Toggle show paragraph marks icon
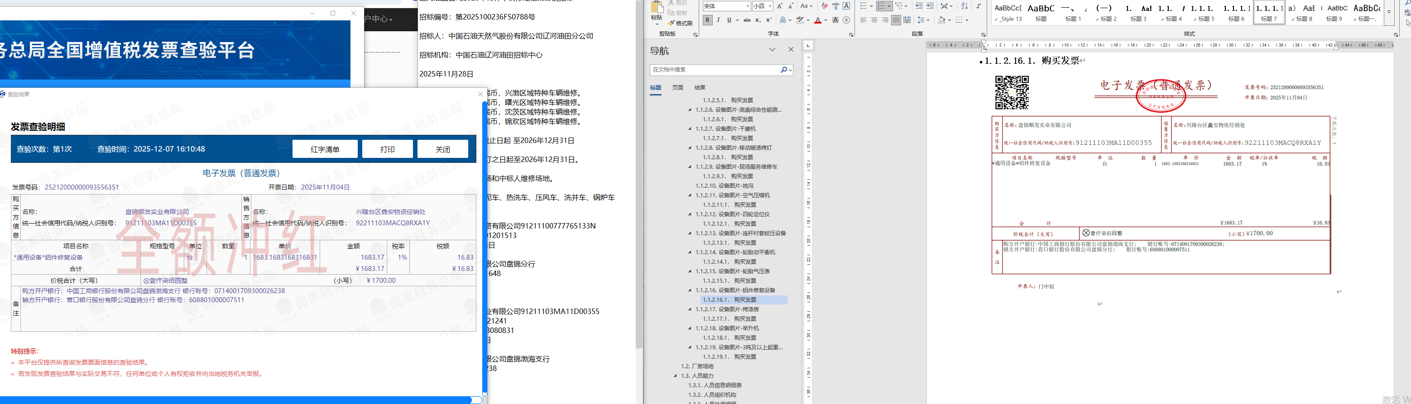This screenshot has height=404, width=1411. [x=979, y=6]
